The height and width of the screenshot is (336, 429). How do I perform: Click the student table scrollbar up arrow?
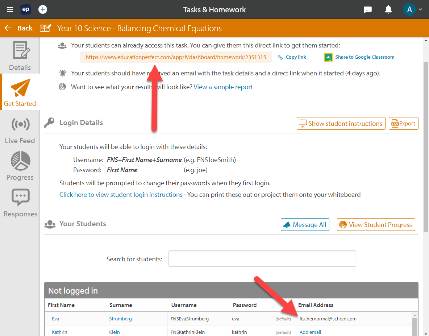[415, 315]
